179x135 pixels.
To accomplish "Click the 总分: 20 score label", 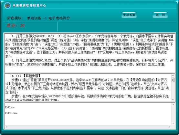I will tap(16, 25).
